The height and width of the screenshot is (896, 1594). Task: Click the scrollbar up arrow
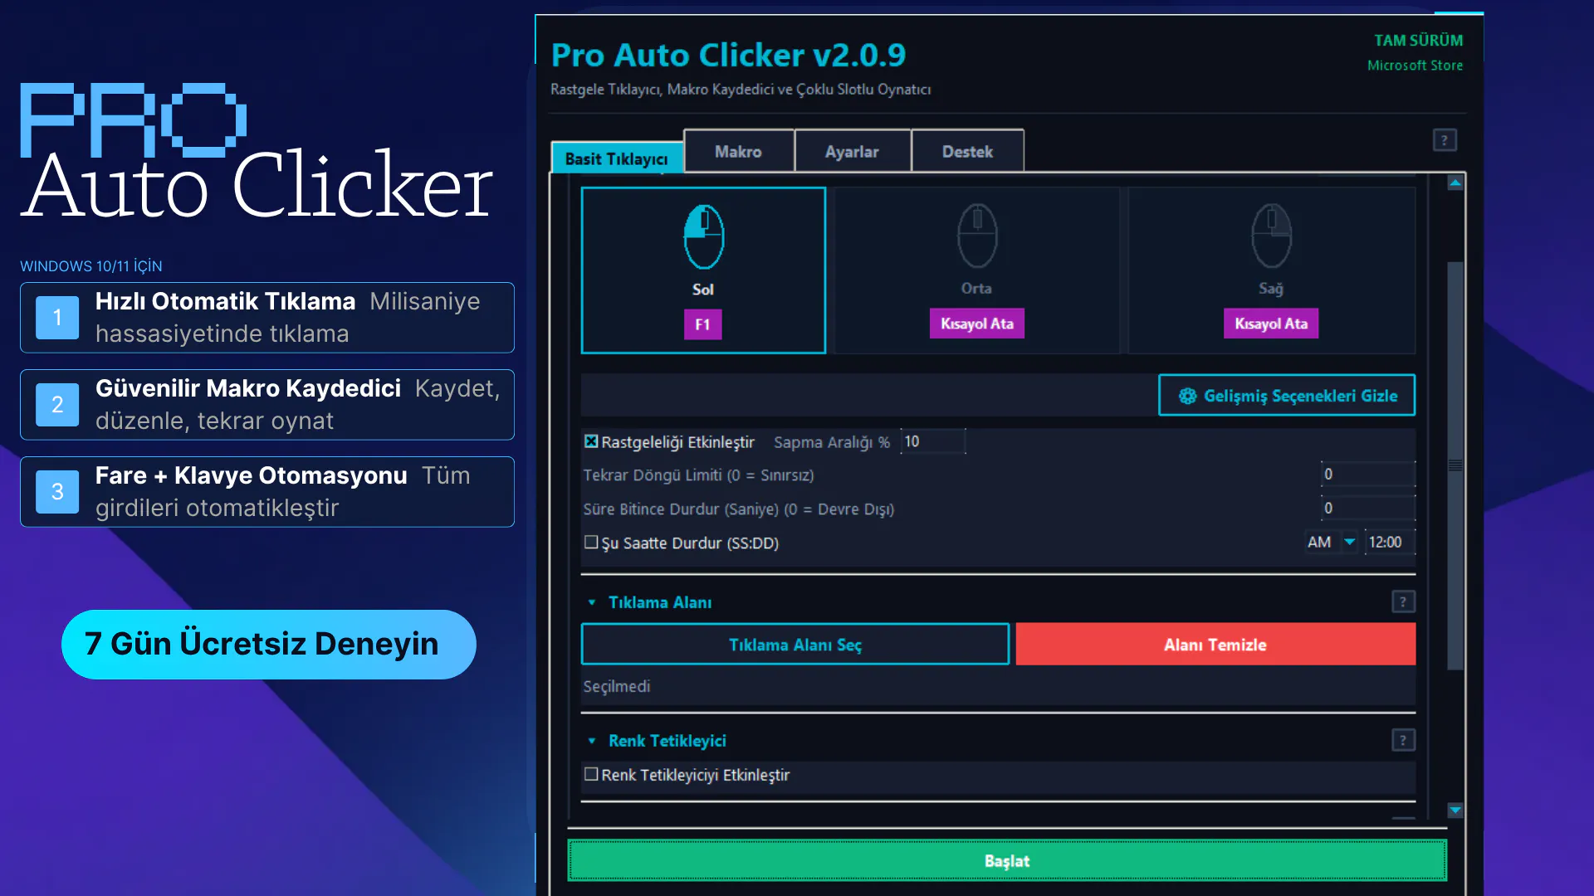pyautogui.click(x=1455, y=183)
